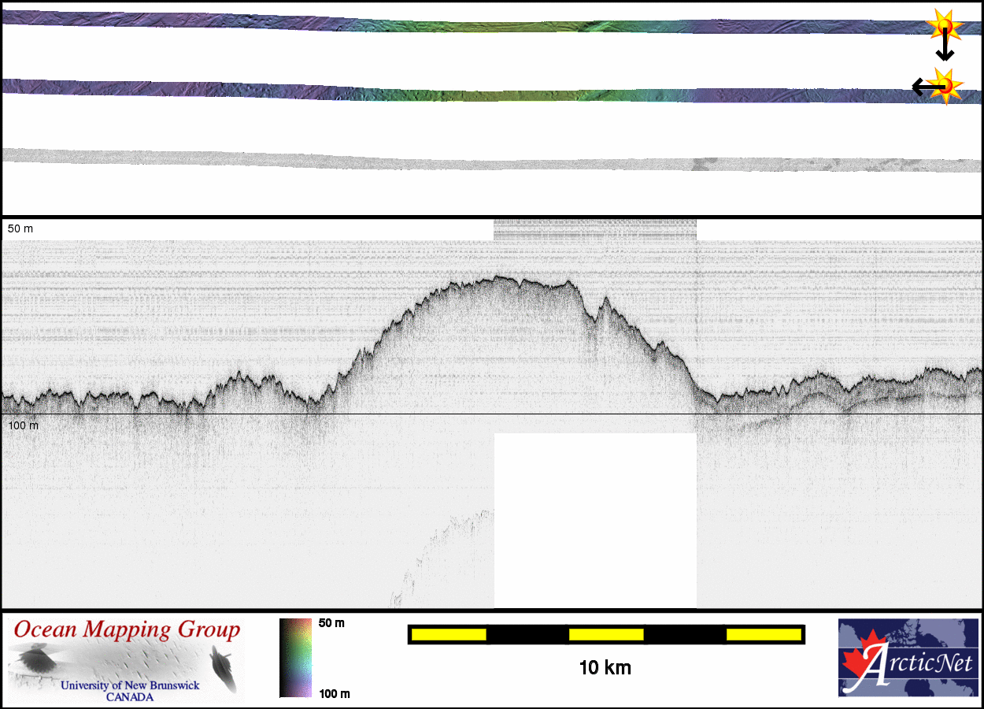Click the 50 m depth label in profile

pyautogui.click(x=20, y=228)
